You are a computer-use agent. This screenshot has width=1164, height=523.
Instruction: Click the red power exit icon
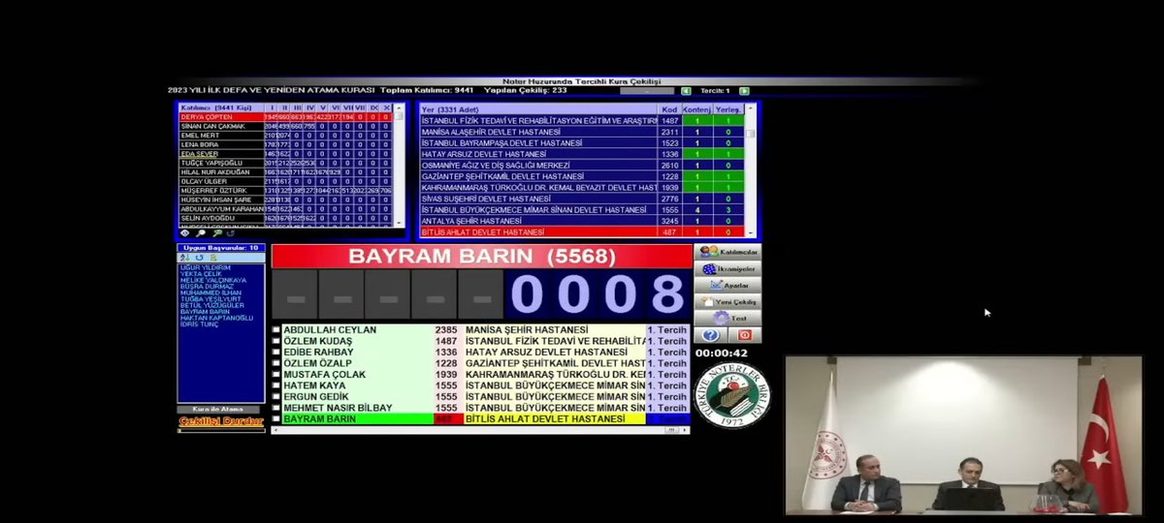tap(745, 335)
